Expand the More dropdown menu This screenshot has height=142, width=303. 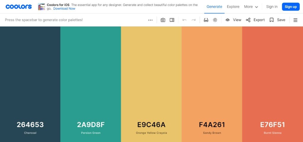(251, 7)
